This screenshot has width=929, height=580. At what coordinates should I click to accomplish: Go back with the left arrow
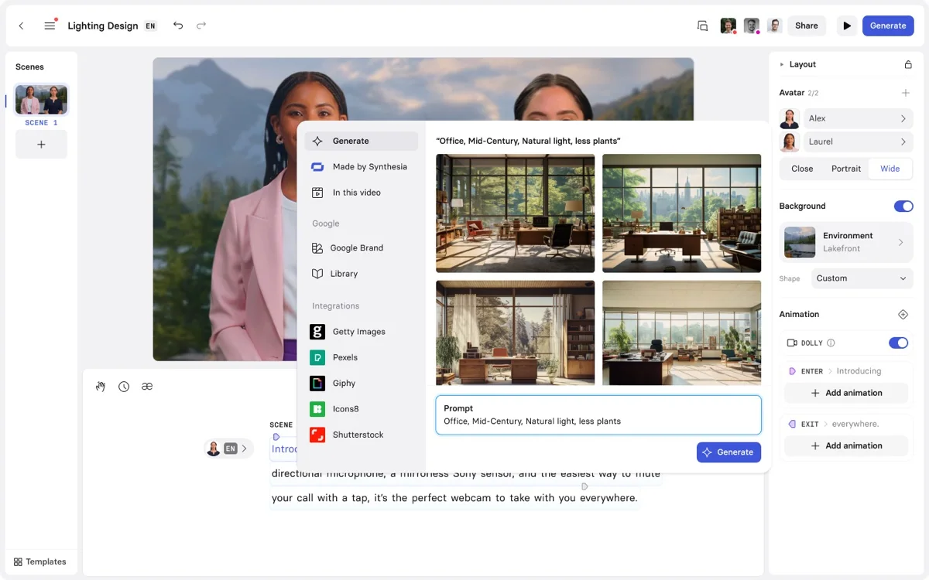(21, 26)
